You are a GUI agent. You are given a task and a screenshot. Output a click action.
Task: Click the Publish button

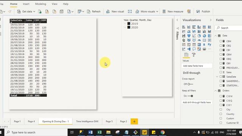[x=203, y=12]
